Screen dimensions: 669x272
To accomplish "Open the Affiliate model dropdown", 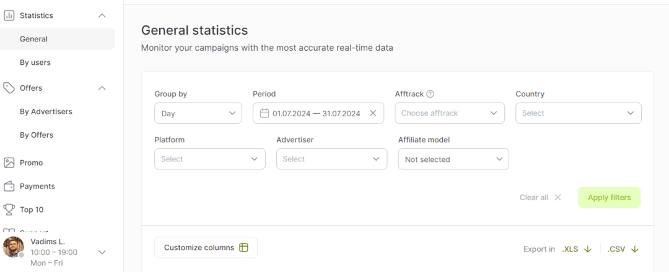I will [x=453, y=159].
